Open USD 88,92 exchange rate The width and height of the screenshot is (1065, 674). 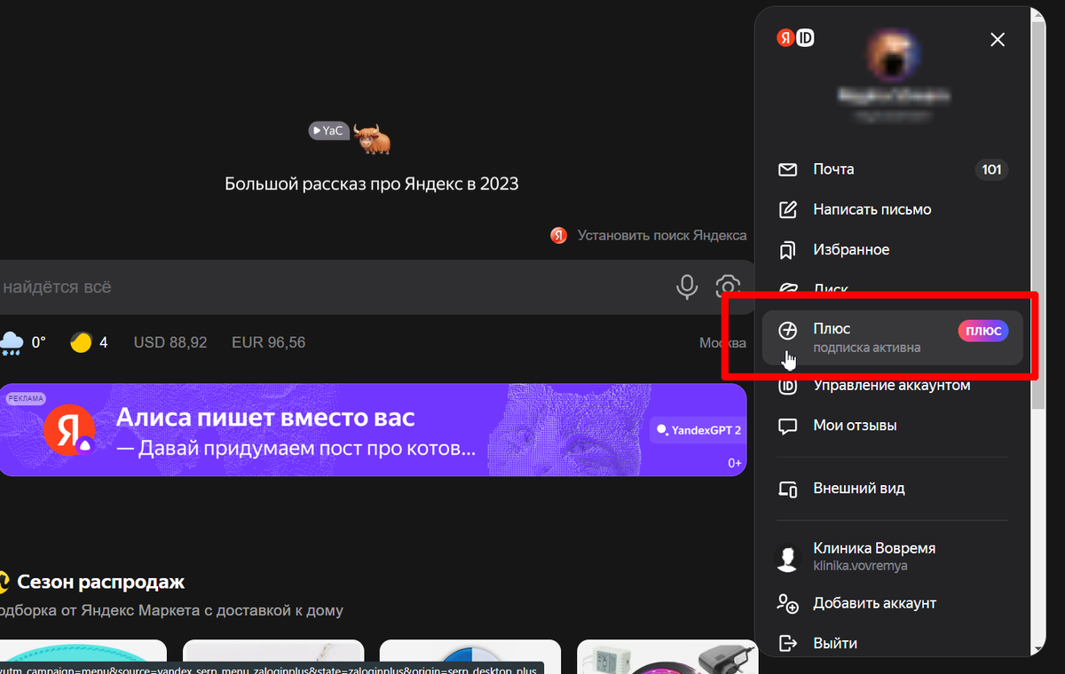[170, 342]
